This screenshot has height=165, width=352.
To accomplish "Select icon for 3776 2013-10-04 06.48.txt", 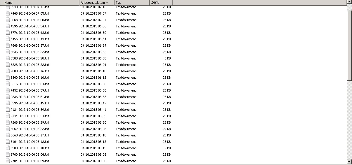I will (8, 33).
